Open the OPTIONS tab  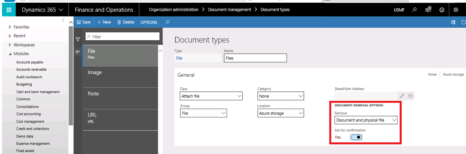coord(149,22)
